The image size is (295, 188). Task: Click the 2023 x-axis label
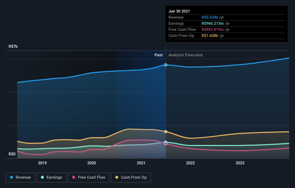(240, 163)
